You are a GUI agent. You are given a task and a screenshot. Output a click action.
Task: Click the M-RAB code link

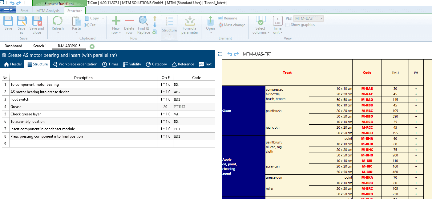click(x=367, y=89)
